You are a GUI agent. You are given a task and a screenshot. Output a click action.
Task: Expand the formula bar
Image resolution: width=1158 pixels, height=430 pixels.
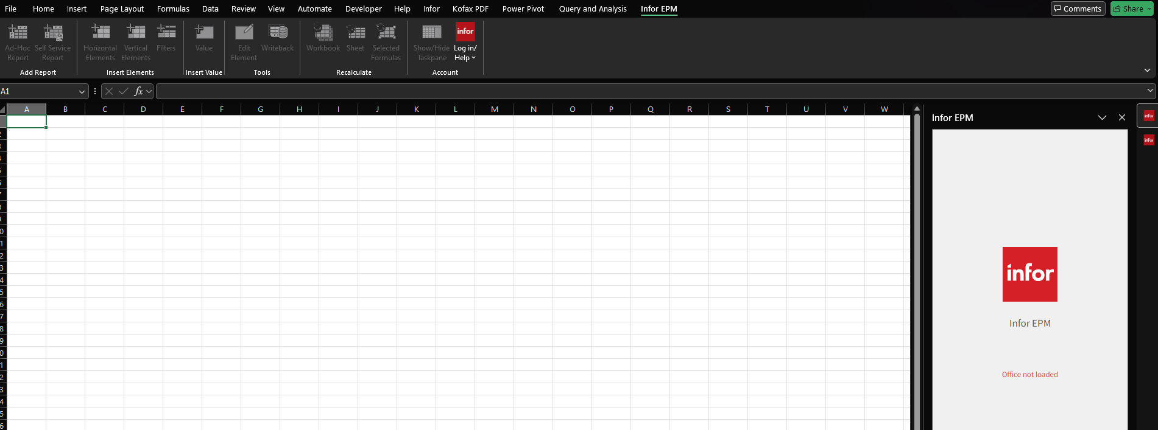pyautogui.click(x=1150, y=91)
